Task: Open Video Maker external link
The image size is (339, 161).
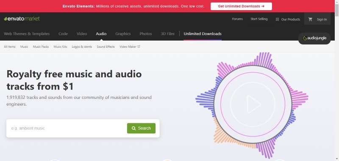Action: (x=130, y=46)
